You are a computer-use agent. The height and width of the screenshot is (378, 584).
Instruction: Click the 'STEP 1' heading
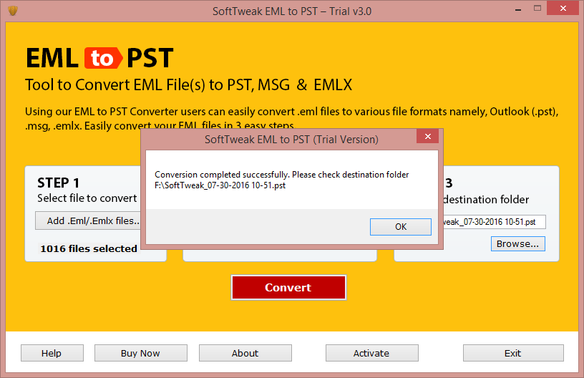58,183
